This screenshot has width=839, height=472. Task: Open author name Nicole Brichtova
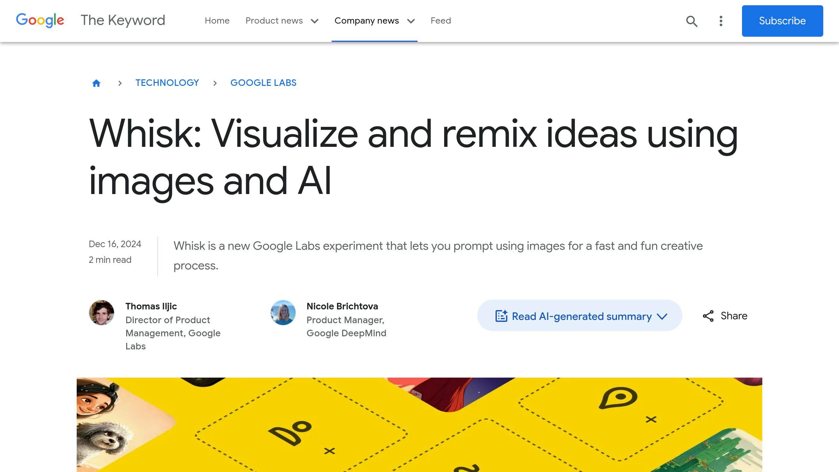tap(342, 306)
